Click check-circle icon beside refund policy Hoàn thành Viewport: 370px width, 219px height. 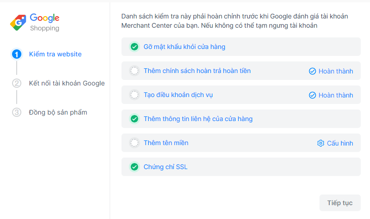(313, 71)
